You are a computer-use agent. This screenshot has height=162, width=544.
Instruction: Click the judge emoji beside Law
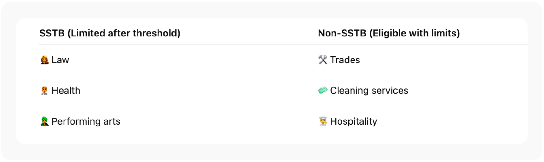pyautogui.click(x=44, y=60)
